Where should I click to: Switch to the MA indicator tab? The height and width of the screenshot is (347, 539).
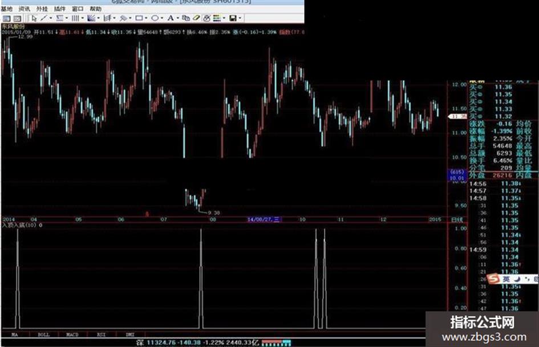tap(15, 334)
